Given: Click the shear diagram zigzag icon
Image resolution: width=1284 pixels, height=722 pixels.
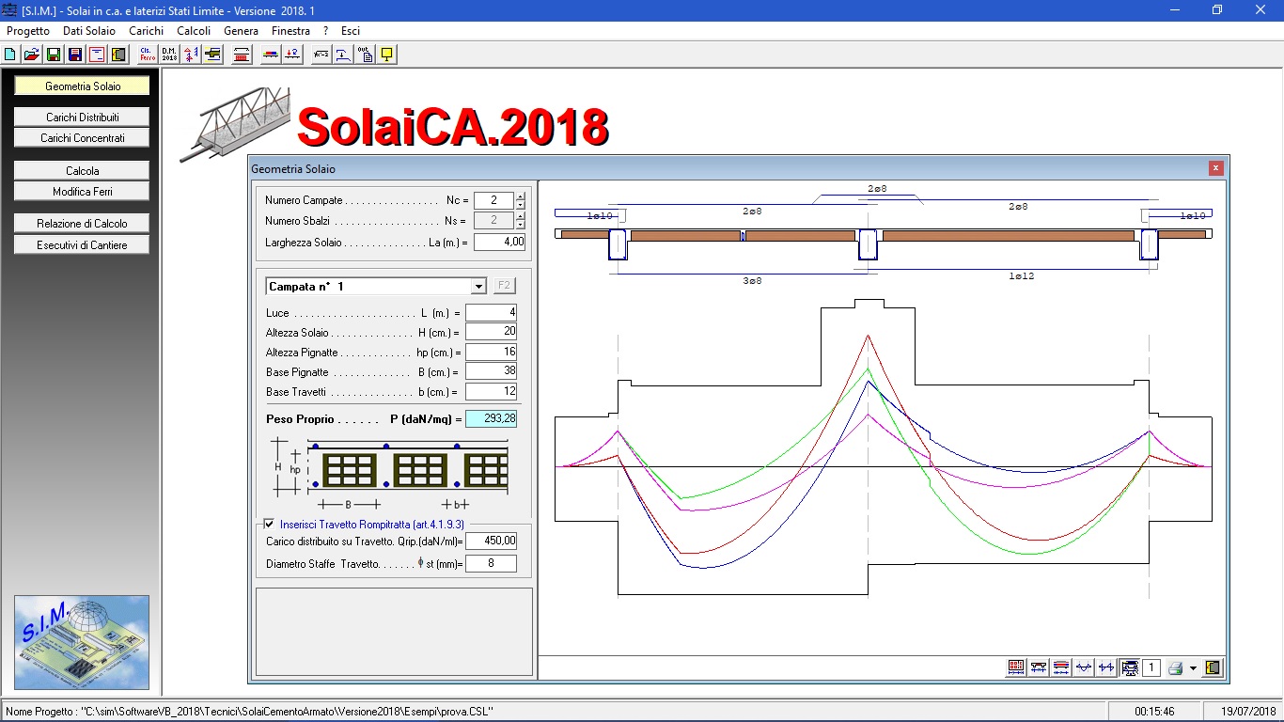Looking at the screenshot, I should tap(1106, 667).
